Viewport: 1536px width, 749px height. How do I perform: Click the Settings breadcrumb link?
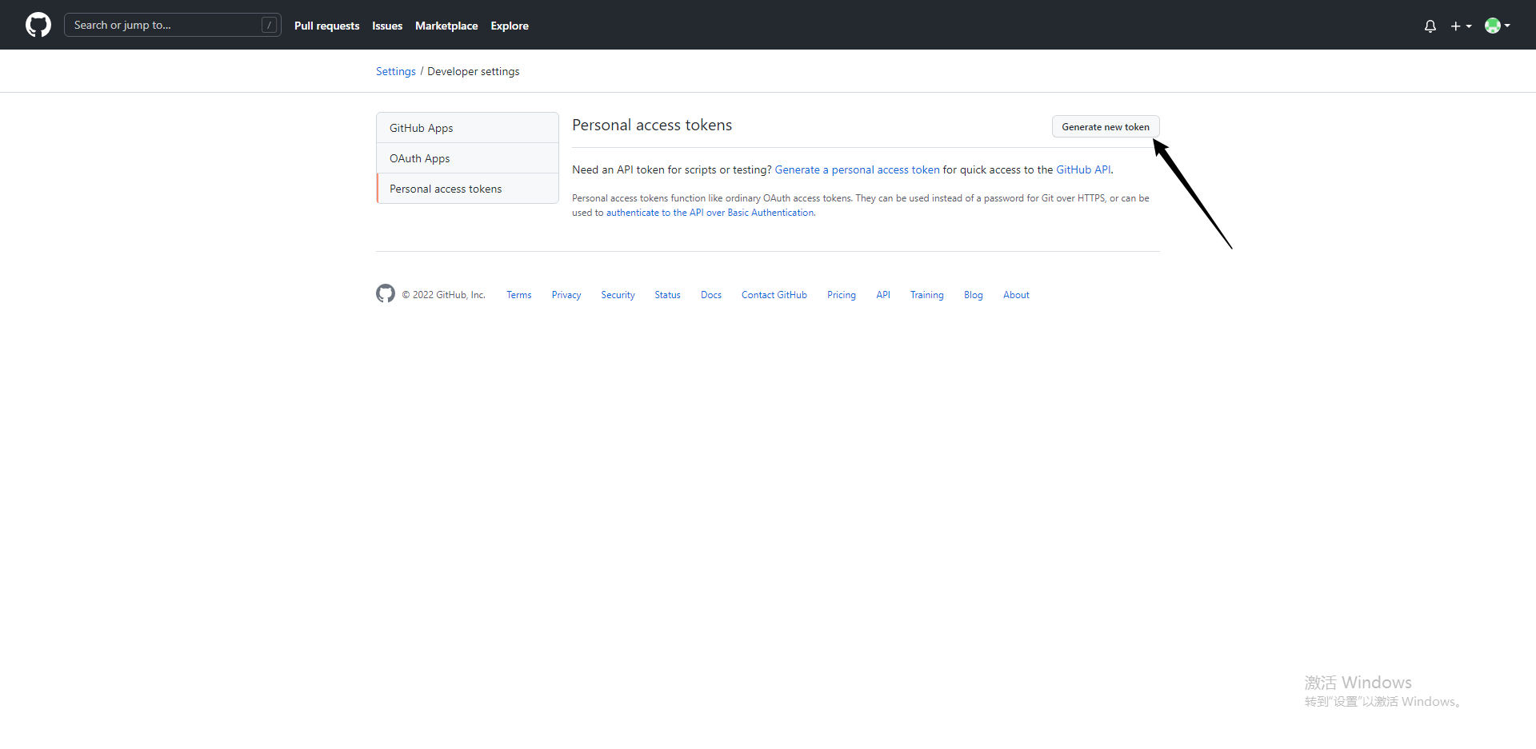click(x=396, y=71)
